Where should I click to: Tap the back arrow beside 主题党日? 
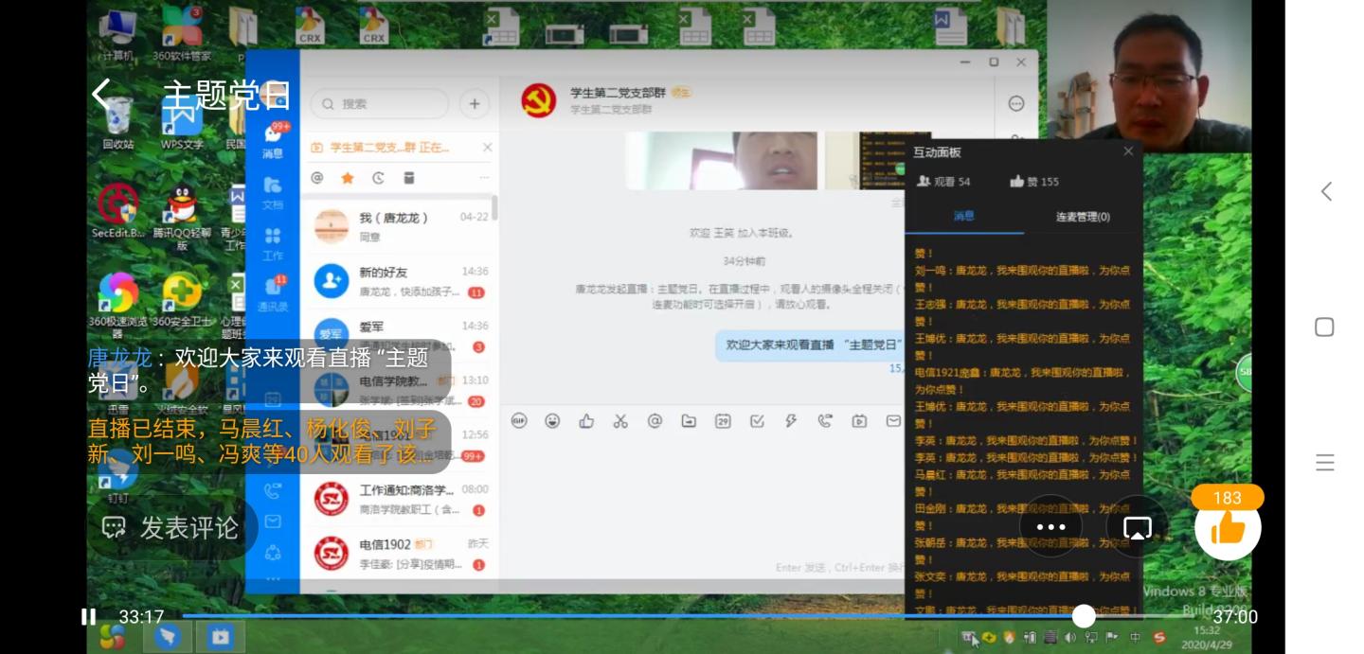point(101,94)
